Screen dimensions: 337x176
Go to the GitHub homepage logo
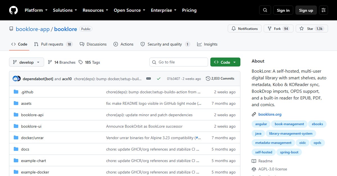coord(13,10)
